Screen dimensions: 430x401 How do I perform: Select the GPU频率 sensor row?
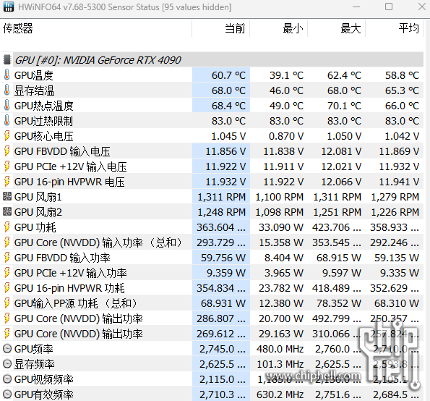[212, 349]
